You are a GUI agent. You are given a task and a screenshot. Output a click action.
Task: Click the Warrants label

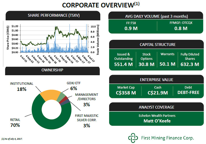167,54
